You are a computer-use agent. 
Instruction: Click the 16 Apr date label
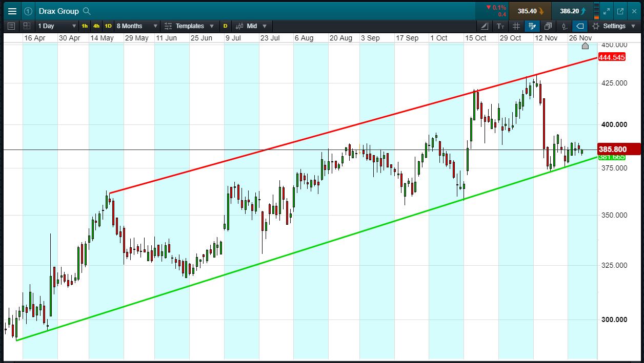tap(35, 38)
